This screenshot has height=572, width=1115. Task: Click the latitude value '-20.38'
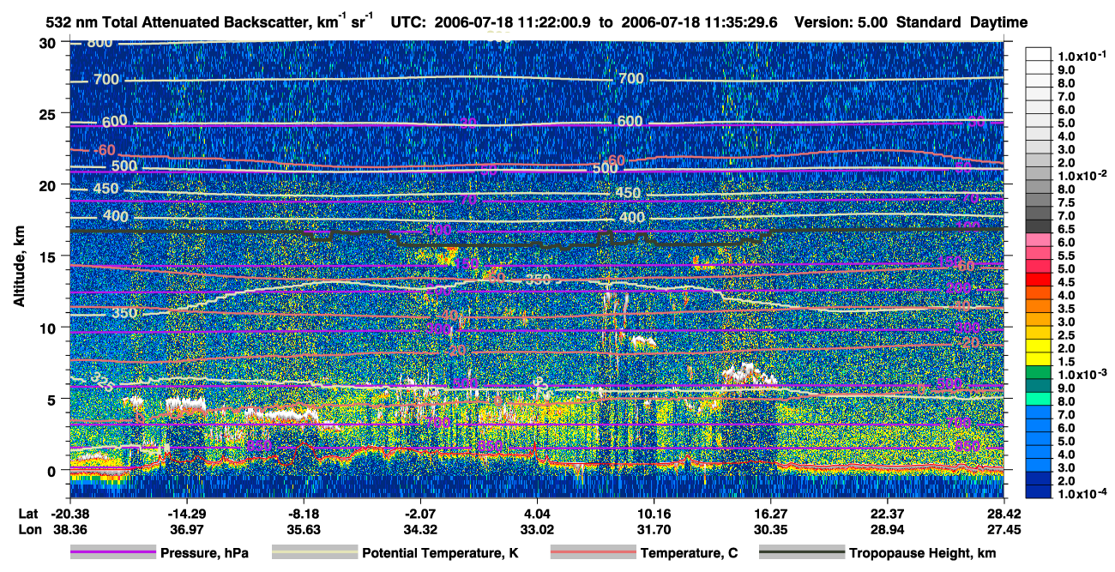coord(69,514)
